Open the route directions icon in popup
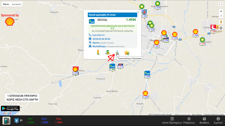 coord(107,53)
